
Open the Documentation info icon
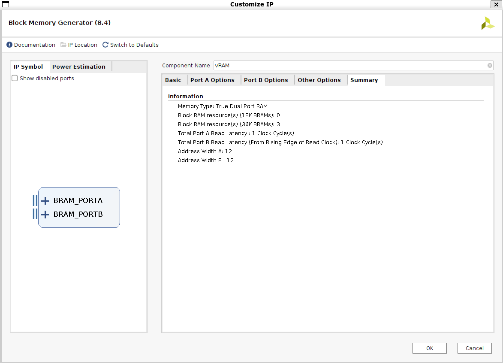(x=9, y=45)
